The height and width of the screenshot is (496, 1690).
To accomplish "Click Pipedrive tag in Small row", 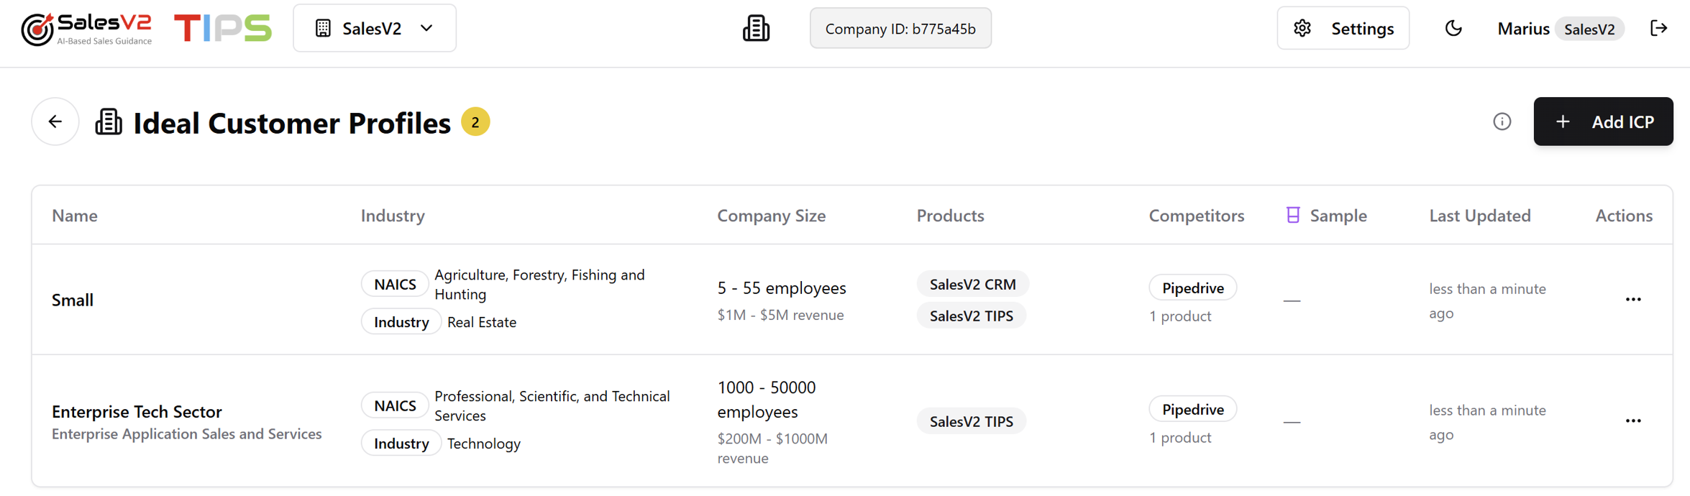I will 1192,288.
